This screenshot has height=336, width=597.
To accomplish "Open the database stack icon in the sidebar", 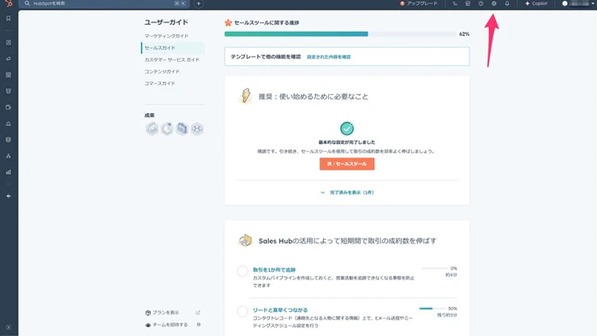I will pos(9,140).
